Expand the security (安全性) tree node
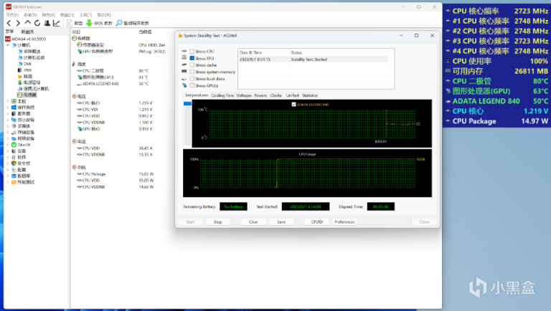Image resolution: width=551 pixels, height=311 pixels. click(x=8, y=163)
